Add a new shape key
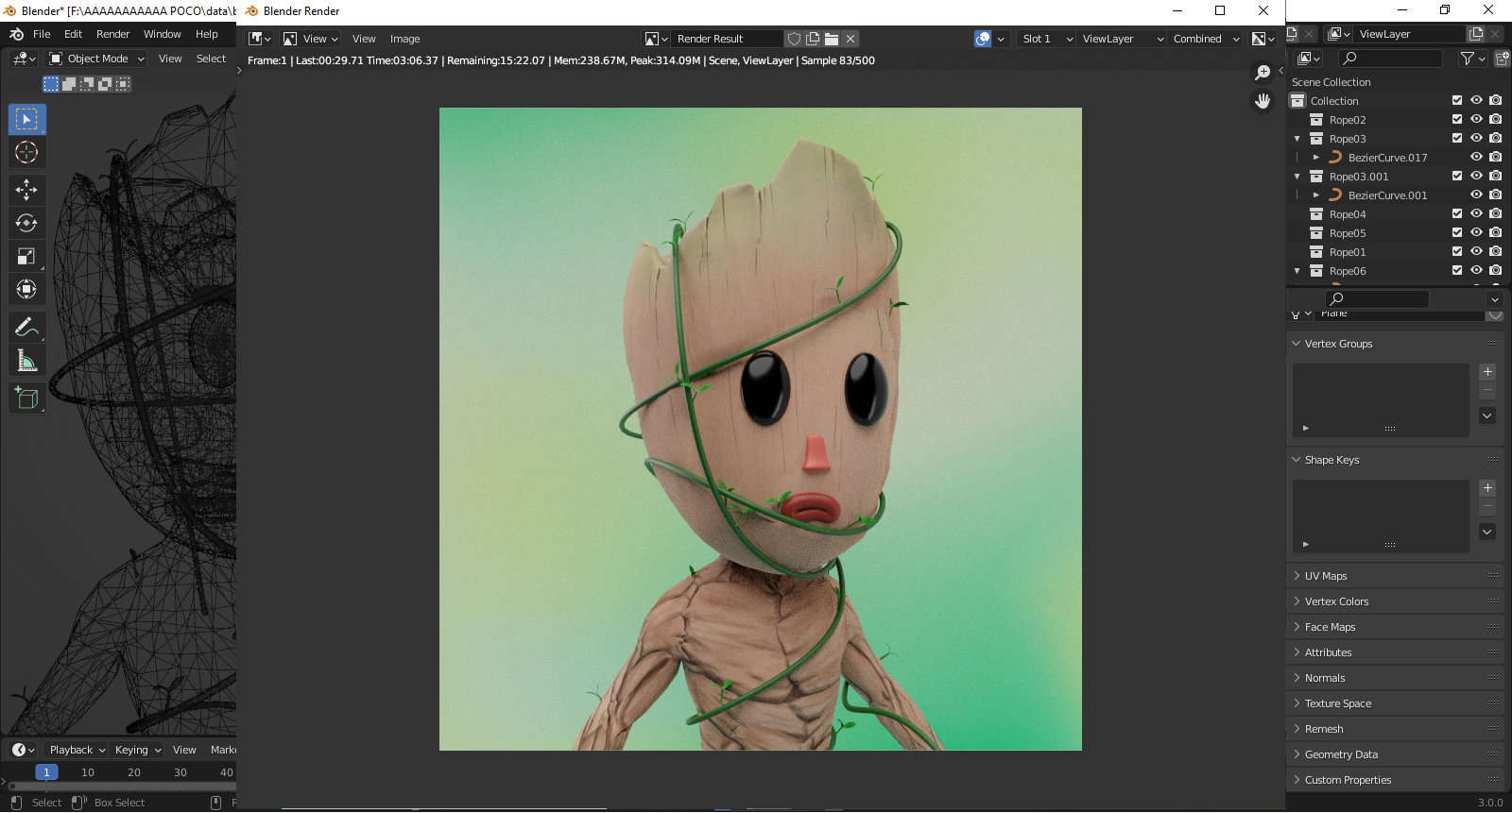 pos(1487,488)
